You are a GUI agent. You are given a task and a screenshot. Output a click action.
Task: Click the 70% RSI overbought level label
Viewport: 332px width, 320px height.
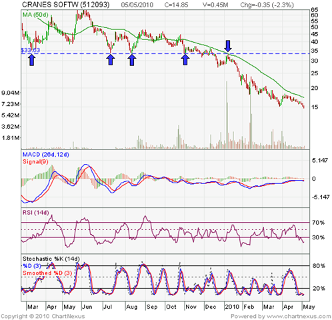pyautogui.click(x=318, y=223)
